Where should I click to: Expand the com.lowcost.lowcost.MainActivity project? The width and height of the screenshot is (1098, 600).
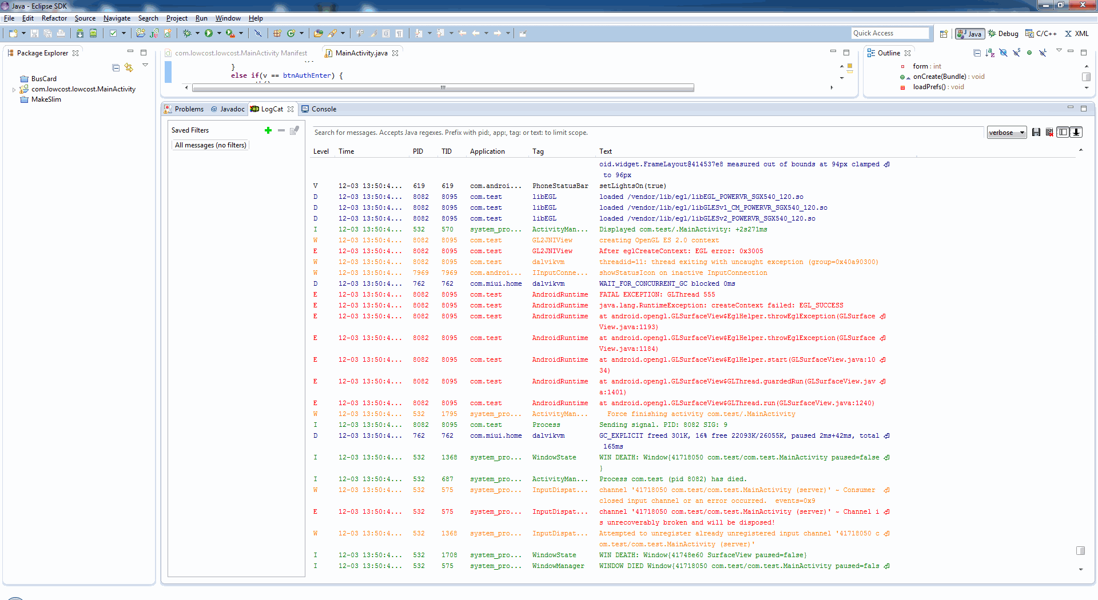14,90
